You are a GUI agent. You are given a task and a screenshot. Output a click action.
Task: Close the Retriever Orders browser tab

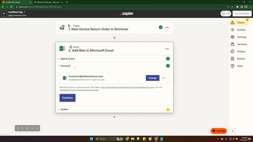62,2
